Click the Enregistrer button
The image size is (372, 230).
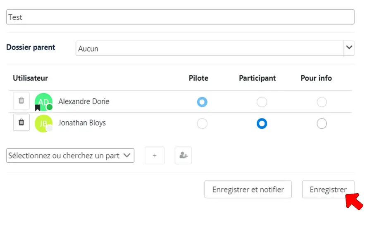[x=328, y=190]
